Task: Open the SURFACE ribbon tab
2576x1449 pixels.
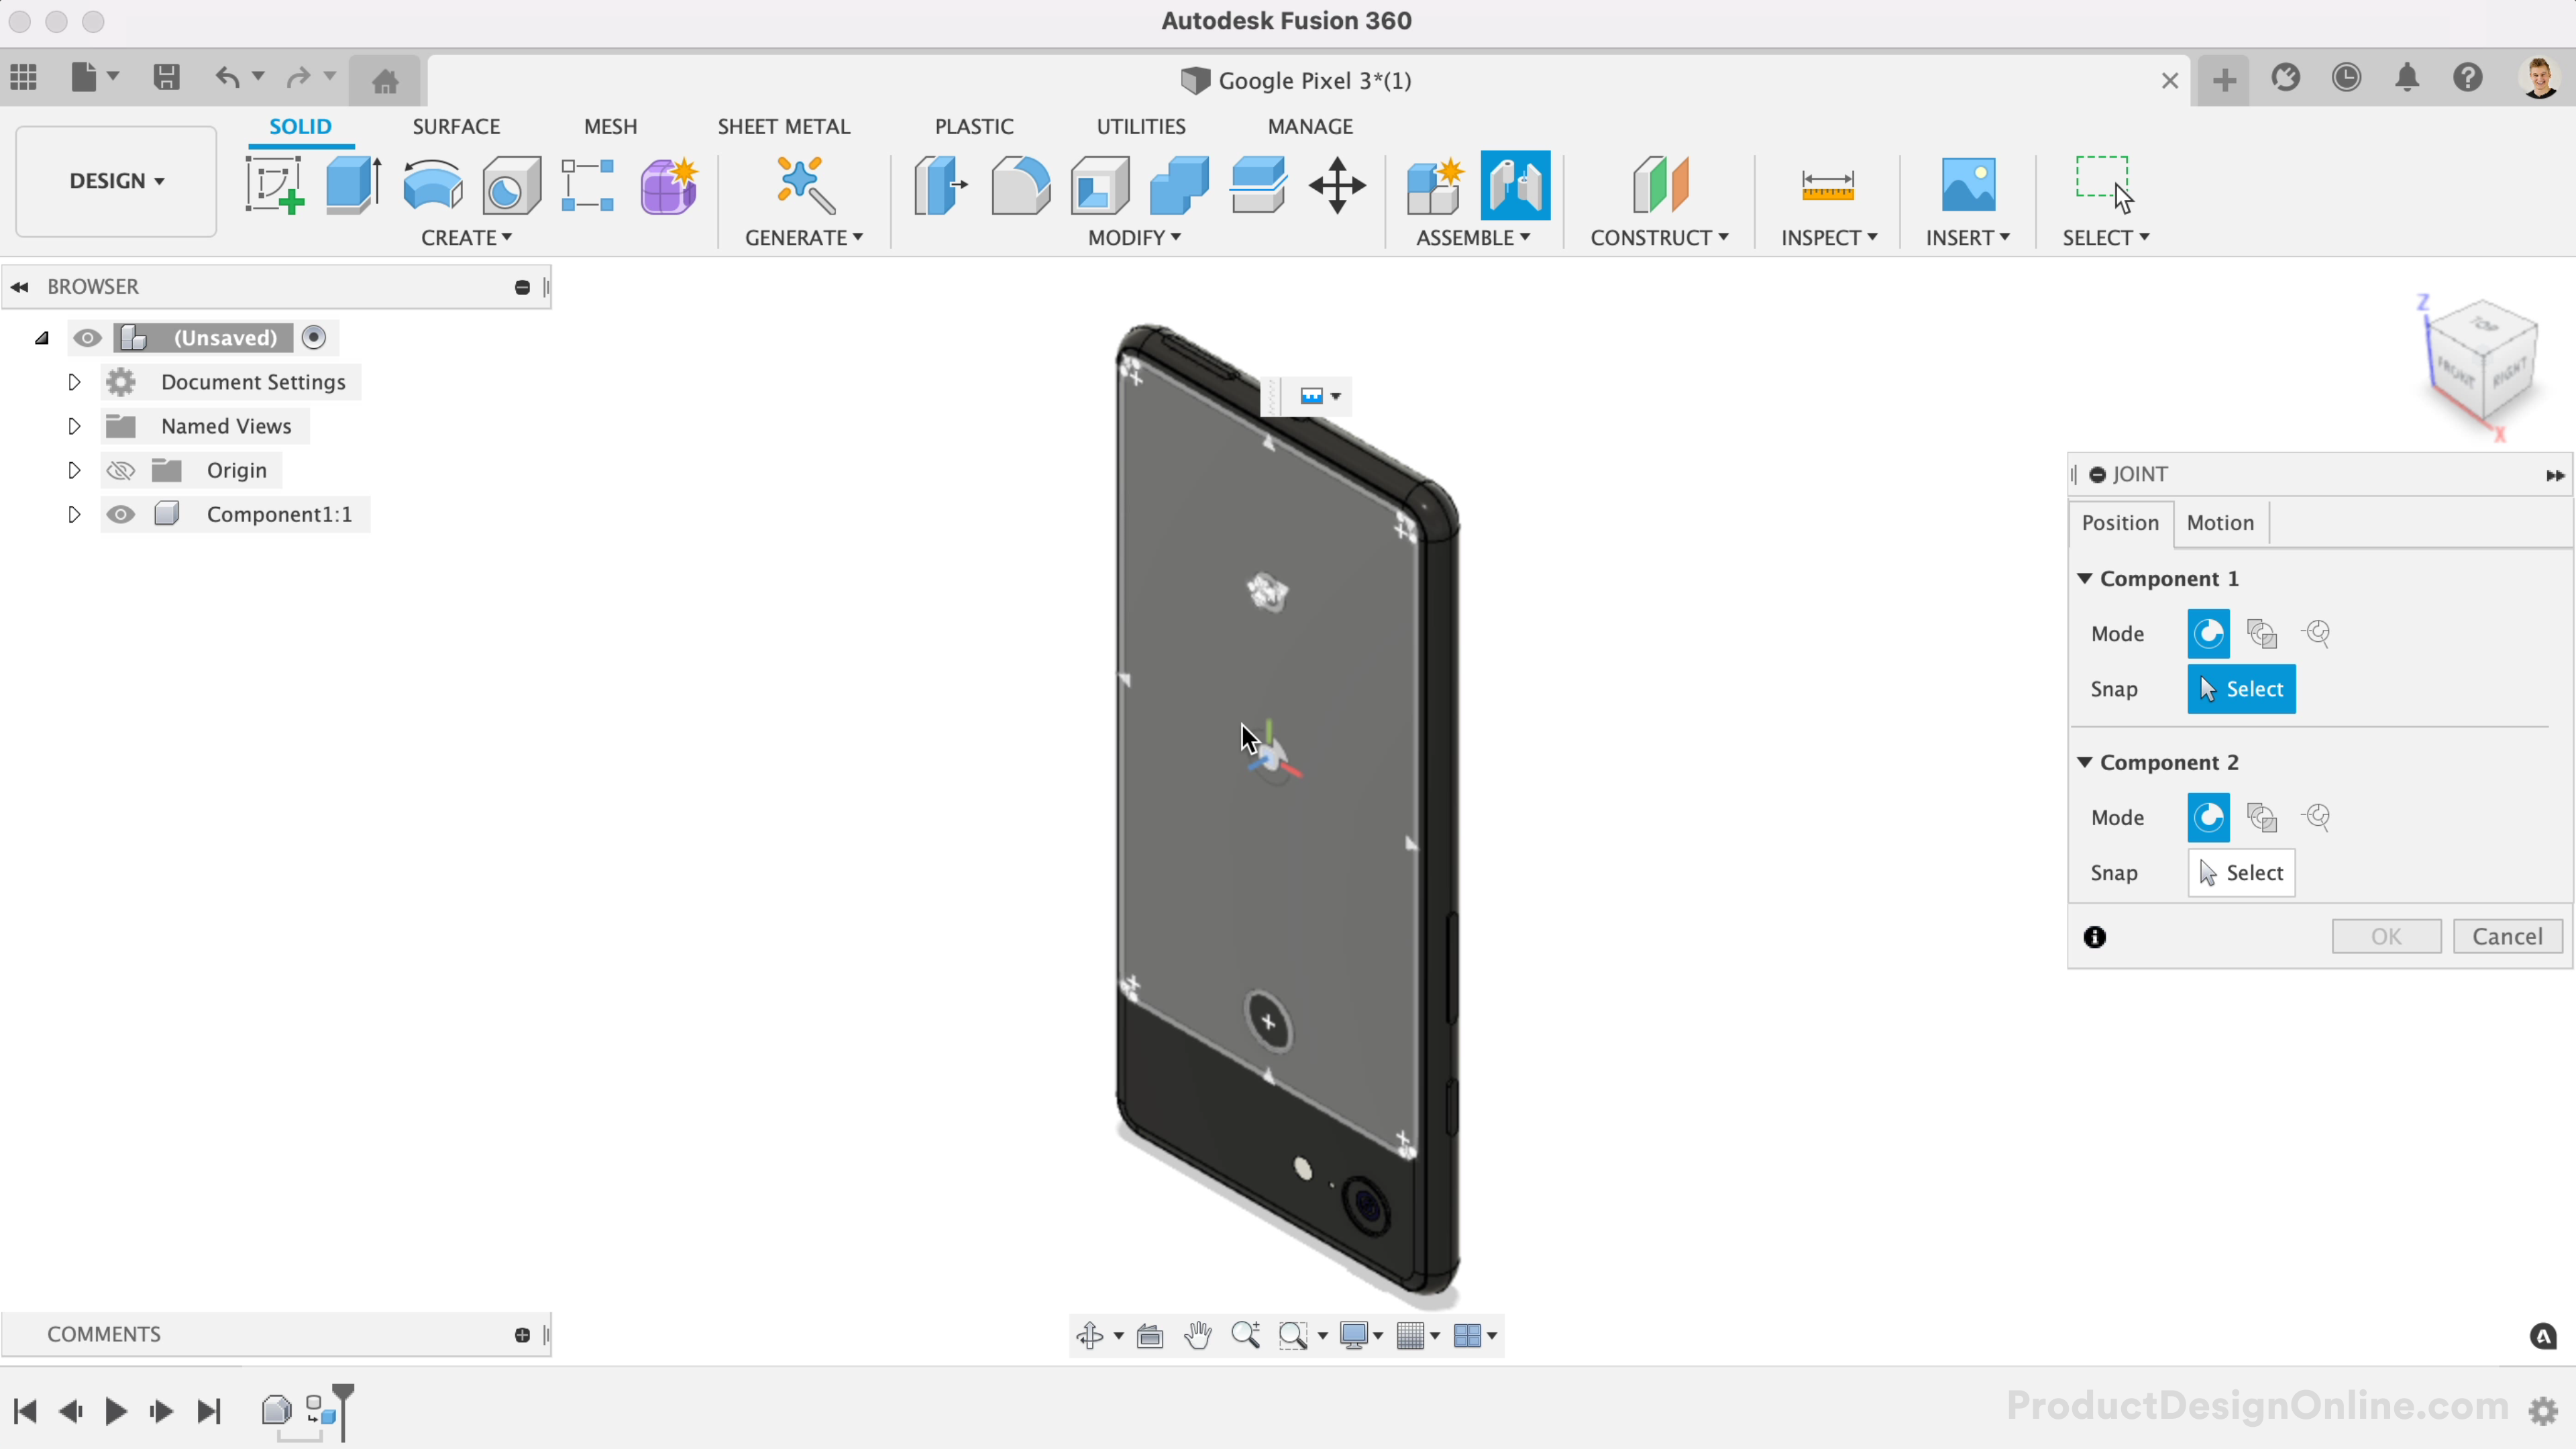Action: tap(456, 127)
